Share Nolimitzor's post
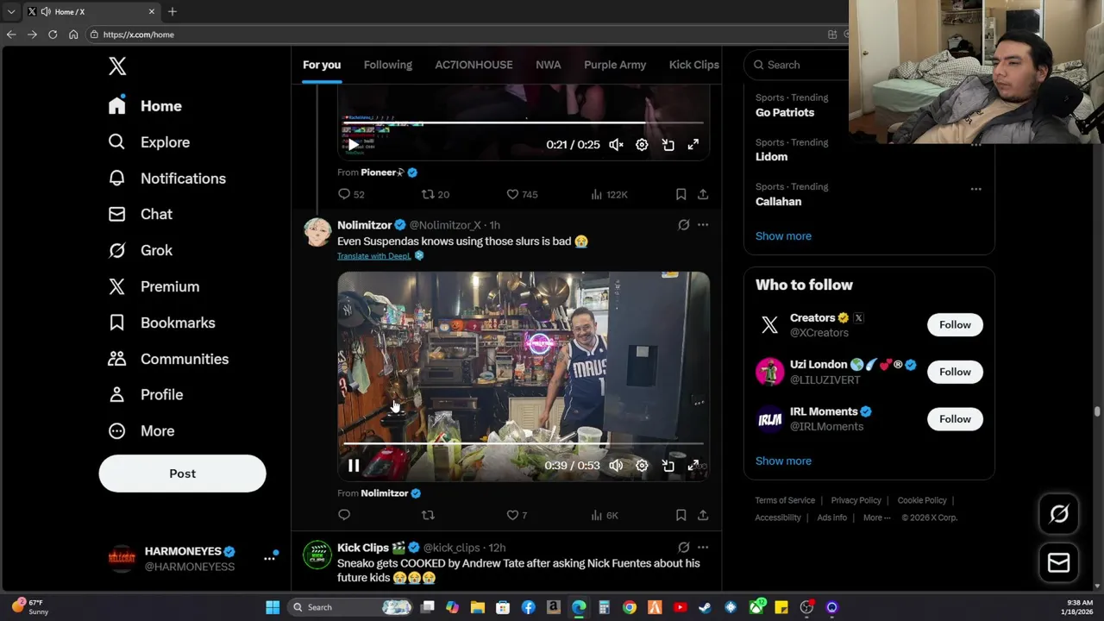The height and width of the screenshot is (621, 1104). click(x=703, y=515)
